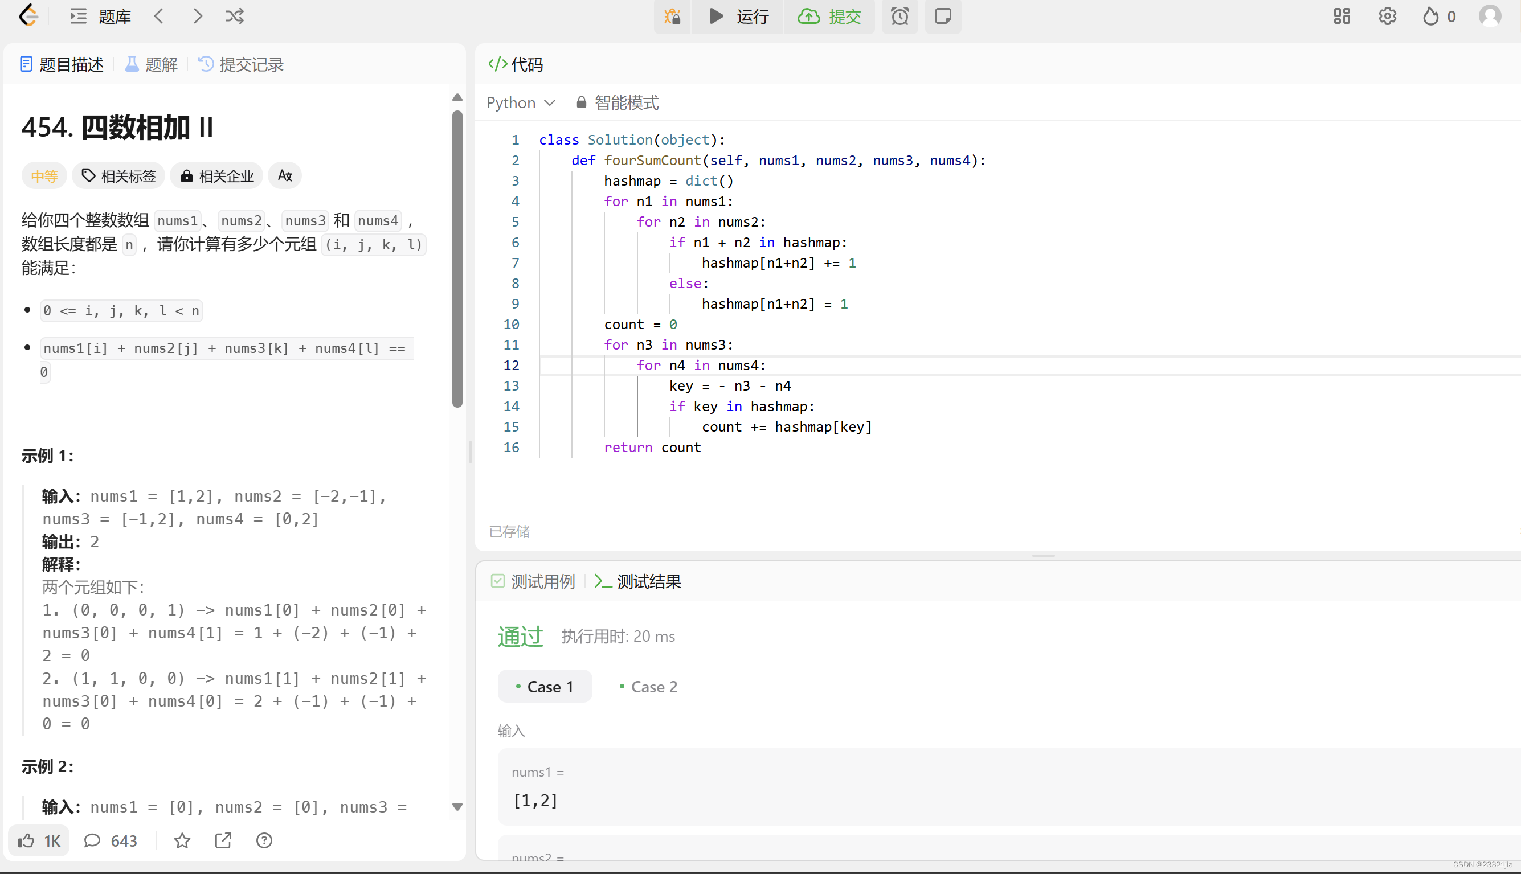
Task: Click 'return count' code line
Action: [x=652, y=447]
